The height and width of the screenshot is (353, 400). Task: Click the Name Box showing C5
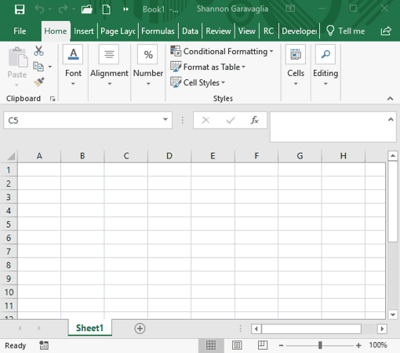(x=81, y=120)
